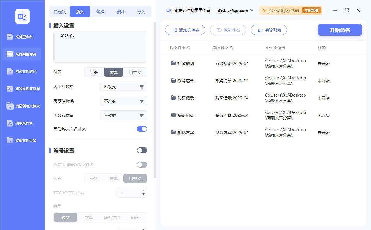The width and height of the screenshot is (371, 230).
Task: Click the 提取文件夹名 sidebar icon
Action: pyautogui.click(x=22, y=140)
